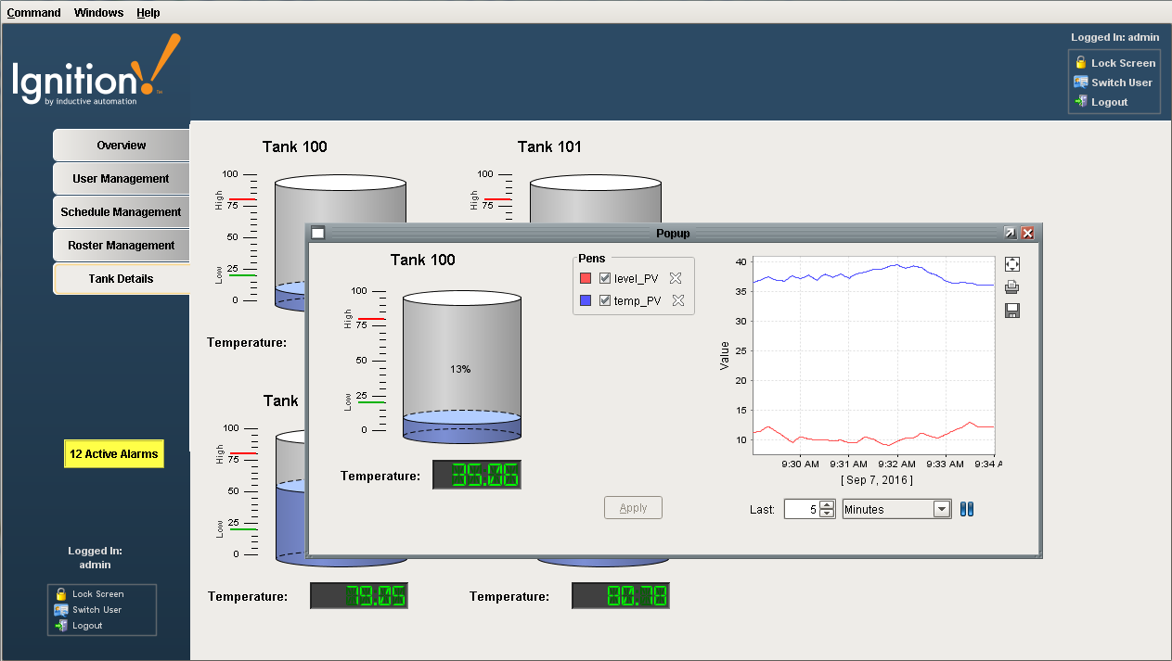Open the Windows menu

[98, 13]
